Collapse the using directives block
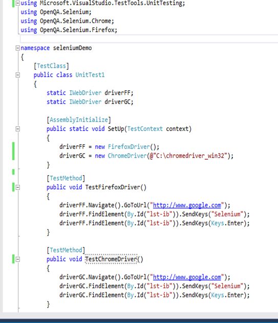This screenshot has width=278, height=323. pyautogui.click(x=18, y=3)
